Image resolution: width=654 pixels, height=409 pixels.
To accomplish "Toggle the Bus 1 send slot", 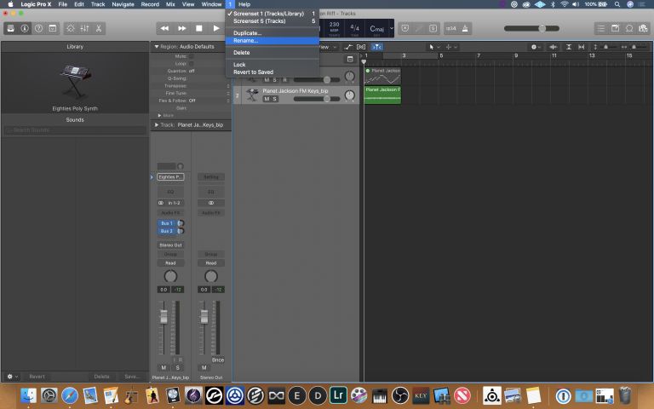I will 167,223.
